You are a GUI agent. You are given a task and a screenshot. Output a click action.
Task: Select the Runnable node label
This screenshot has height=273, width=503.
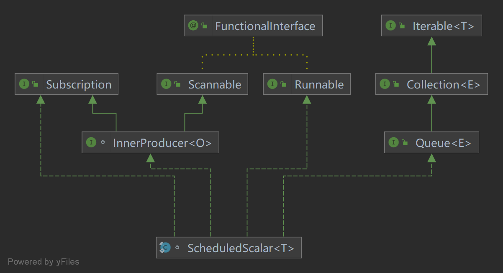(319, 84)
